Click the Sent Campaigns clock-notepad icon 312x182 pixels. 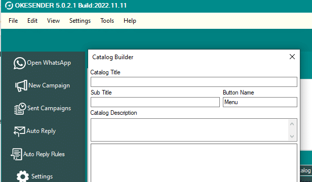(x=20, y=109)
